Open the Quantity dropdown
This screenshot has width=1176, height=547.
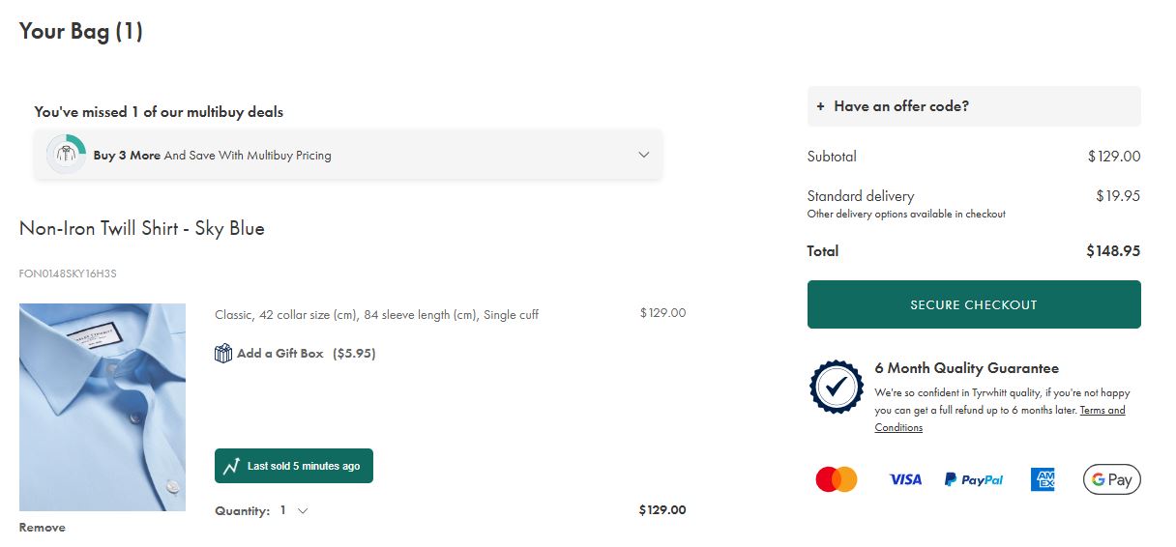click(x=295, y=510)
